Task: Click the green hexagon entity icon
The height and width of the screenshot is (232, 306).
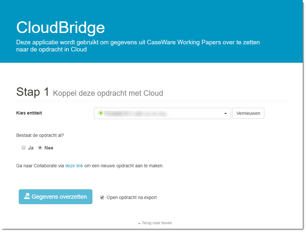Action: (x=101, y=113)
